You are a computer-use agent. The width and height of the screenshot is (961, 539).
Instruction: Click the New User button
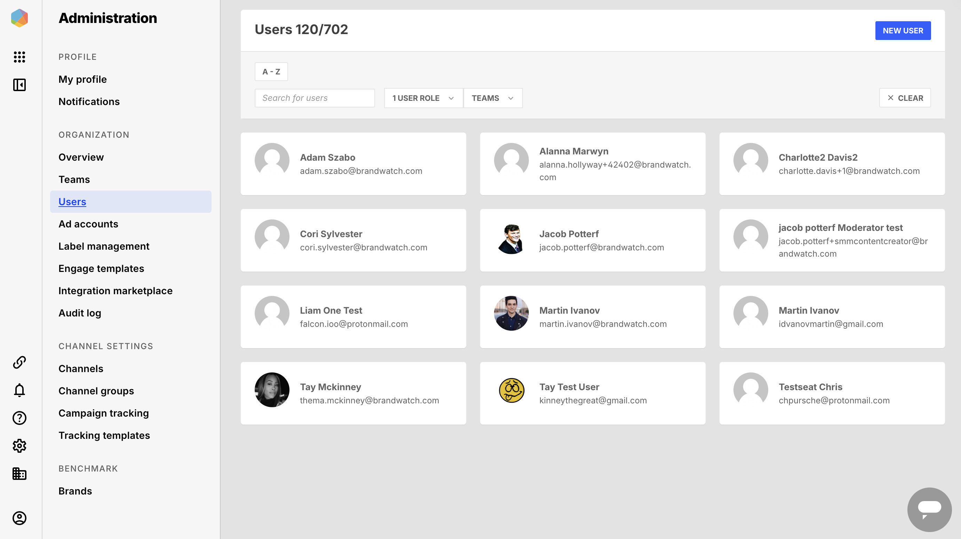903,31
